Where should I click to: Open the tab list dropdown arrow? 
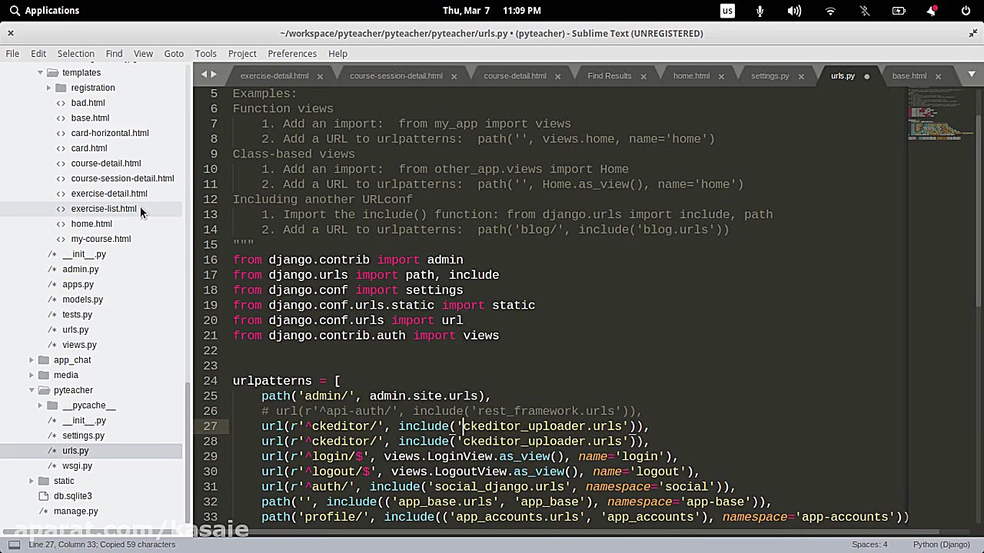click(x=972, y=75)
